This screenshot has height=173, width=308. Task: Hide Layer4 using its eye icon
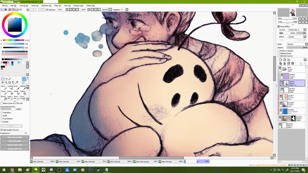pos(282,74)
